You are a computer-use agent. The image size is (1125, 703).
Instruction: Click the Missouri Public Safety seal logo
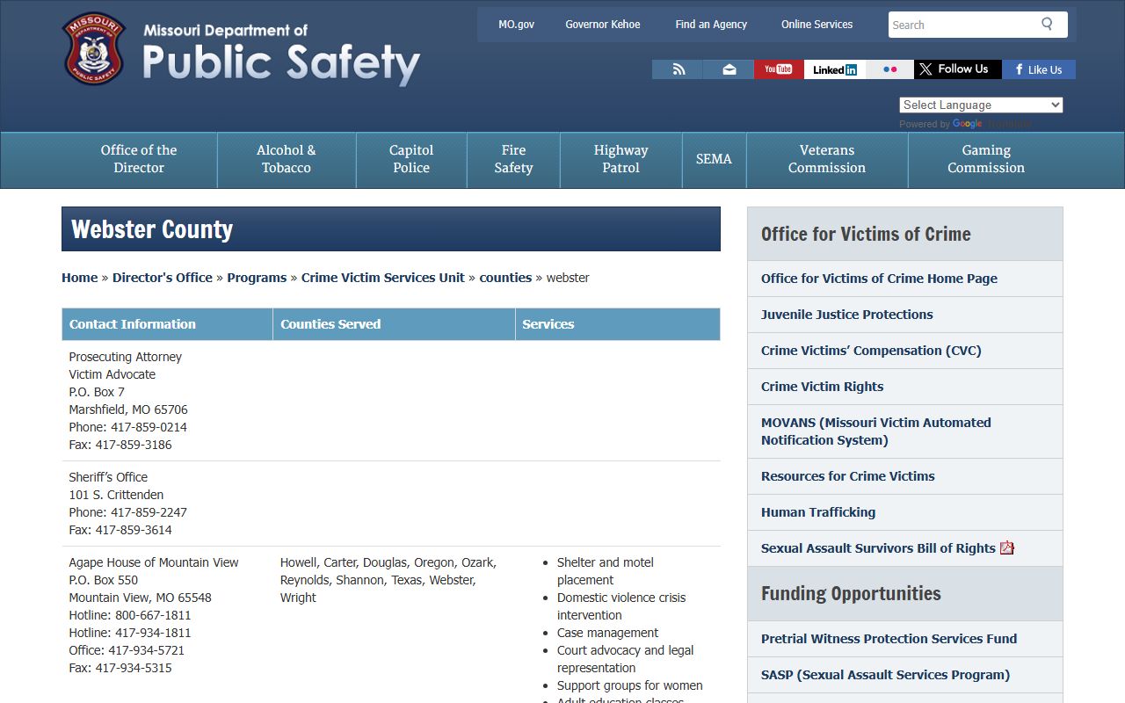coord(94,49)
